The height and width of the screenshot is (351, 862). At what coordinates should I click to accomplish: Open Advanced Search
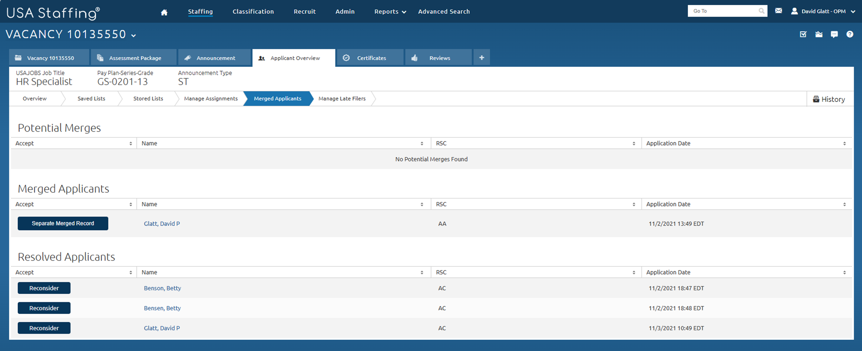[444, 11]
